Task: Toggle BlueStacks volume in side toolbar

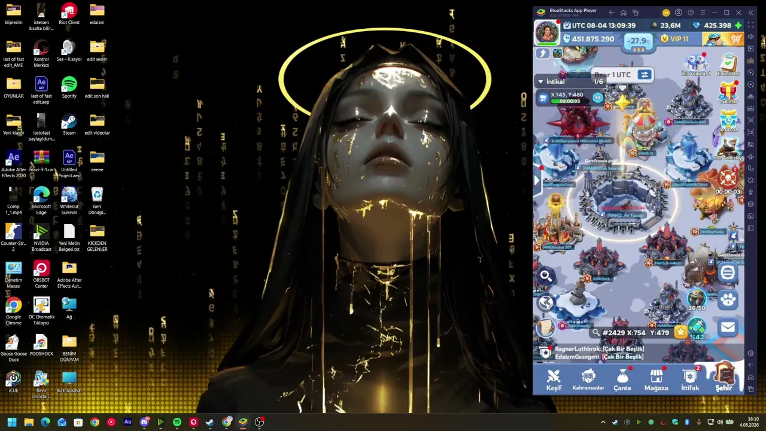Action: click(x=751, y=37)
